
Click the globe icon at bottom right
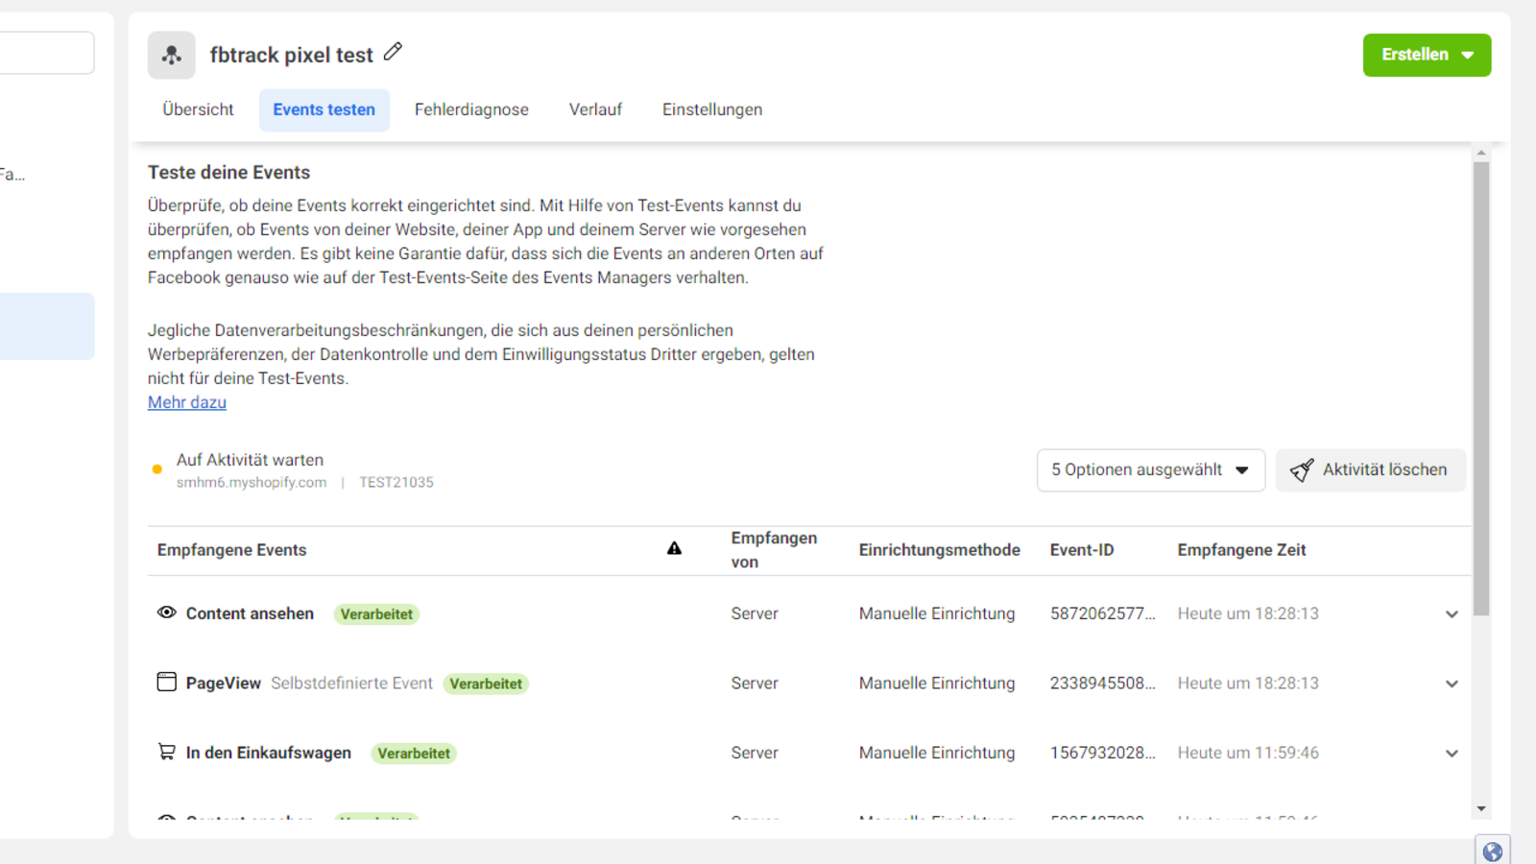1493,852
